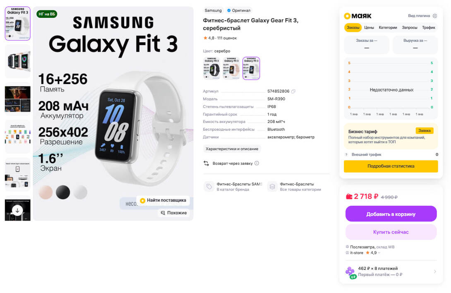Select the black color variant thumbnail
This screenshot has height=293, width=451.
pyautogui.click(x=211, y=68)
